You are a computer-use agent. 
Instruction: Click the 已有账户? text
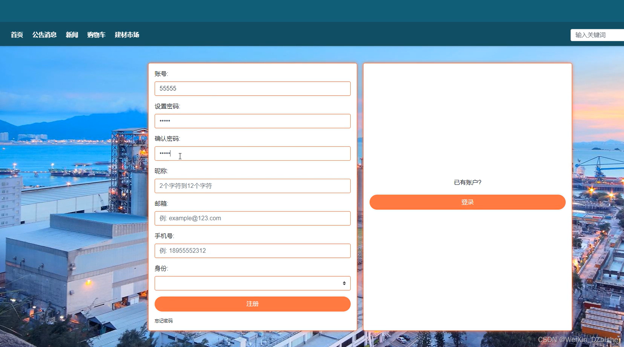pyautogui.click(x=467, y=183)
